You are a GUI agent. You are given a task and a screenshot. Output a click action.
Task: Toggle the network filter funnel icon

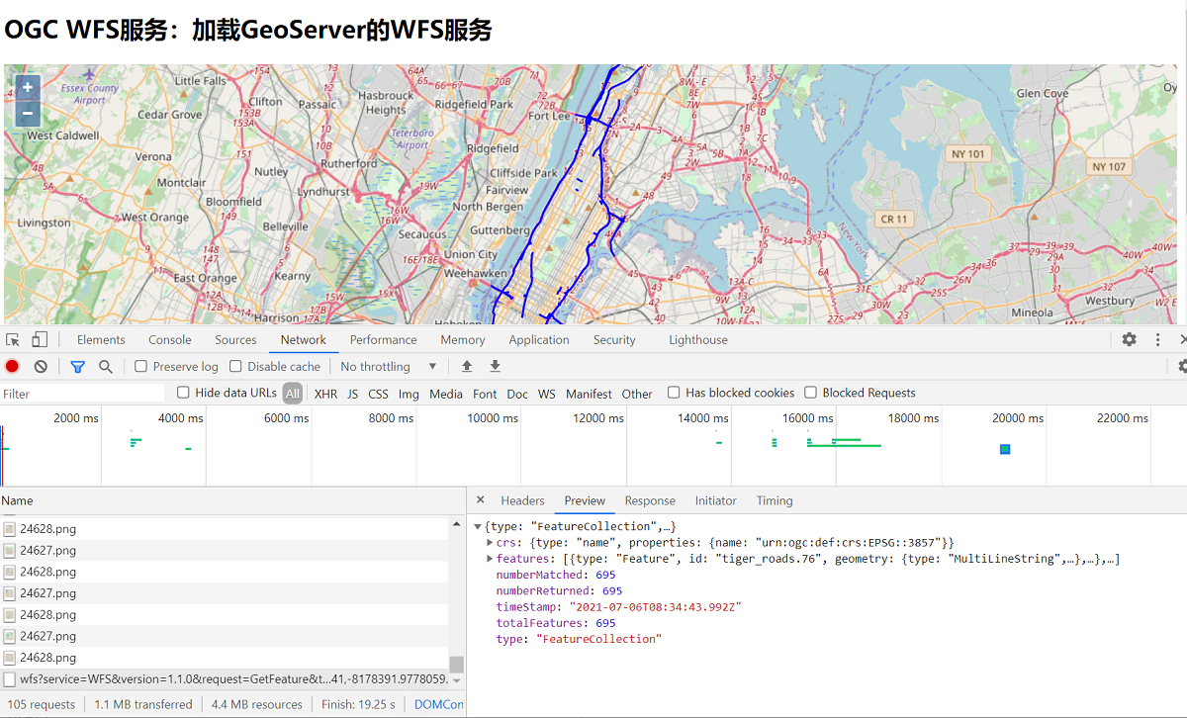(x=77, y=366)
